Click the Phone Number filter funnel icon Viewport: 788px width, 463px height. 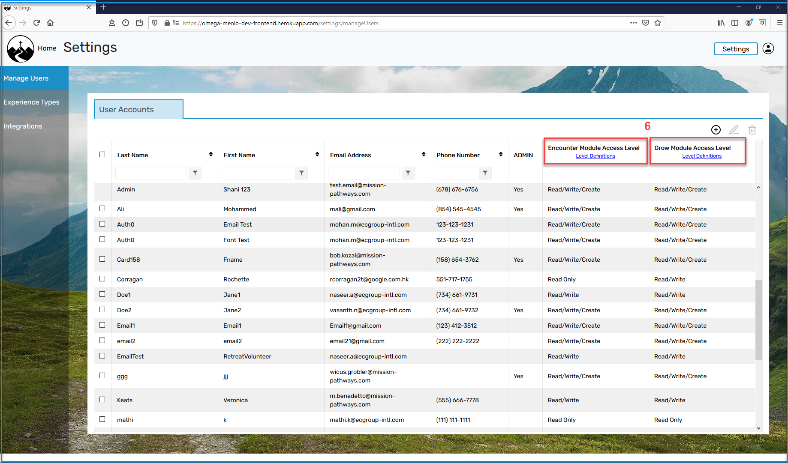[485, 173]
